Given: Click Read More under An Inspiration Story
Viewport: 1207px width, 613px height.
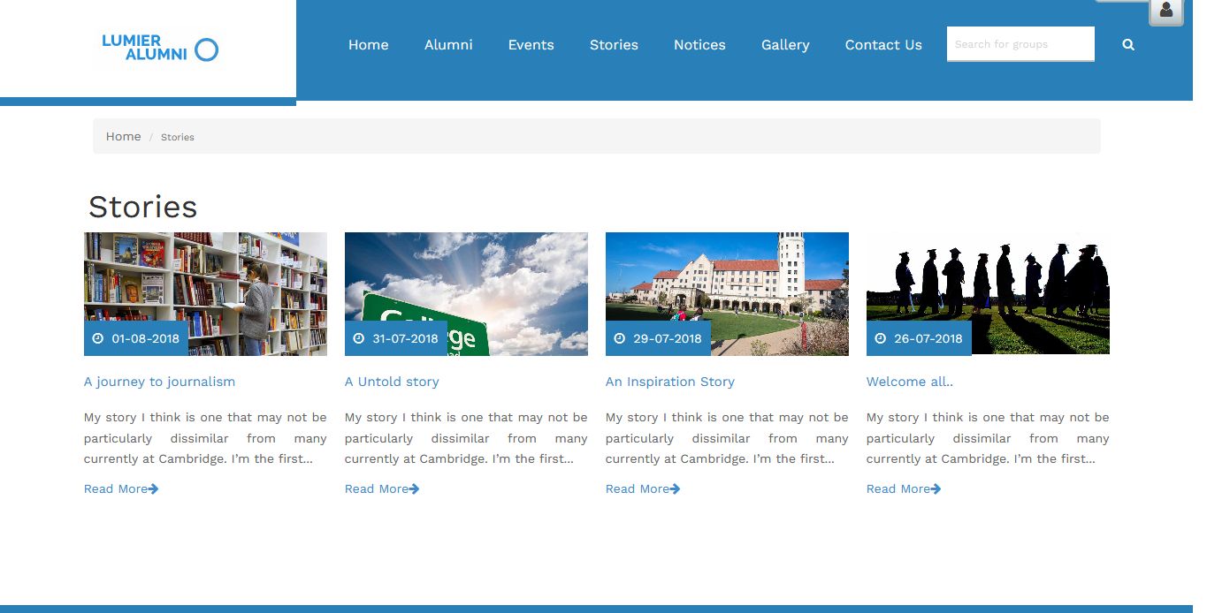Looking at the screenshot, I should pos(637,488).
